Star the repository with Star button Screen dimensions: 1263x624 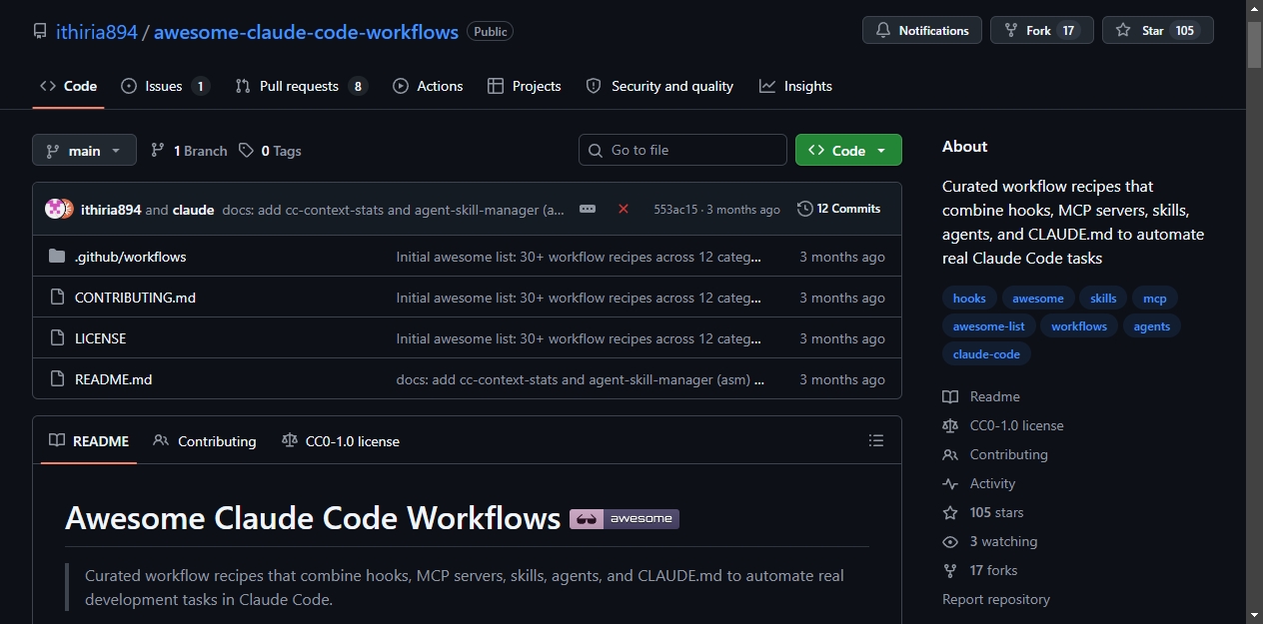click(1158, 31)
